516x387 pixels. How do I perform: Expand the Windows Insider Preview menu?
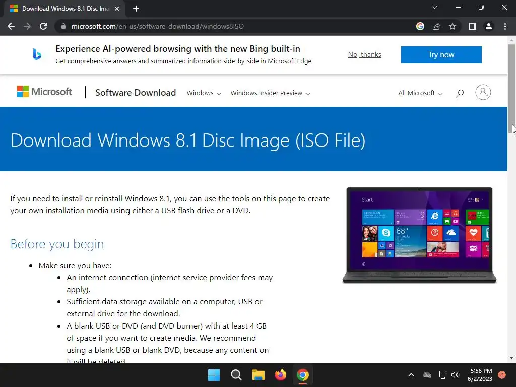[x=270, y=93]
